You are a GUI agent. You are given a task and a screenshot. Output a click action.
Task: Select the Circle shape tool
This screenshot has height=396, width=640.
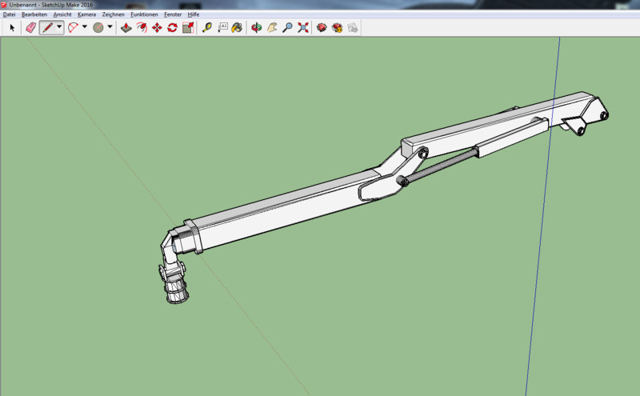tap(98, 27)
